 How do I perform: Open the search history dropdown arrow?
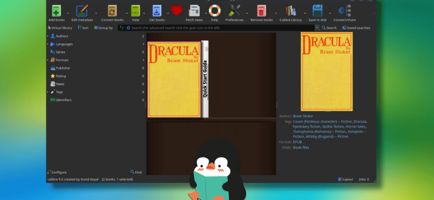(317, 28)
